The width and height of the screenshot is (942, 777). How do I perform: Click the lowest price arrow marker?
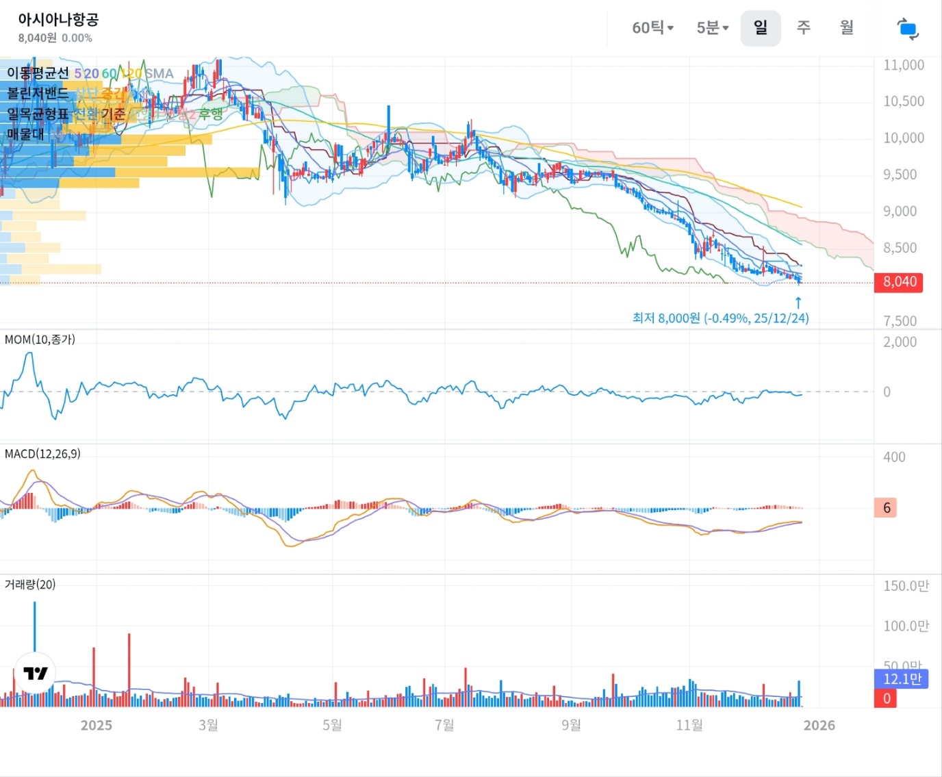click(798, 302)
